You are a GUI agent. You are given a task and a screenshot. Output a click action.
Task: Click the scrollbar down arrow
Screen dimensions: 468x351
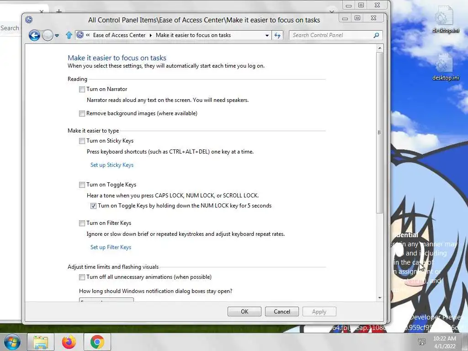click(380, 298)
